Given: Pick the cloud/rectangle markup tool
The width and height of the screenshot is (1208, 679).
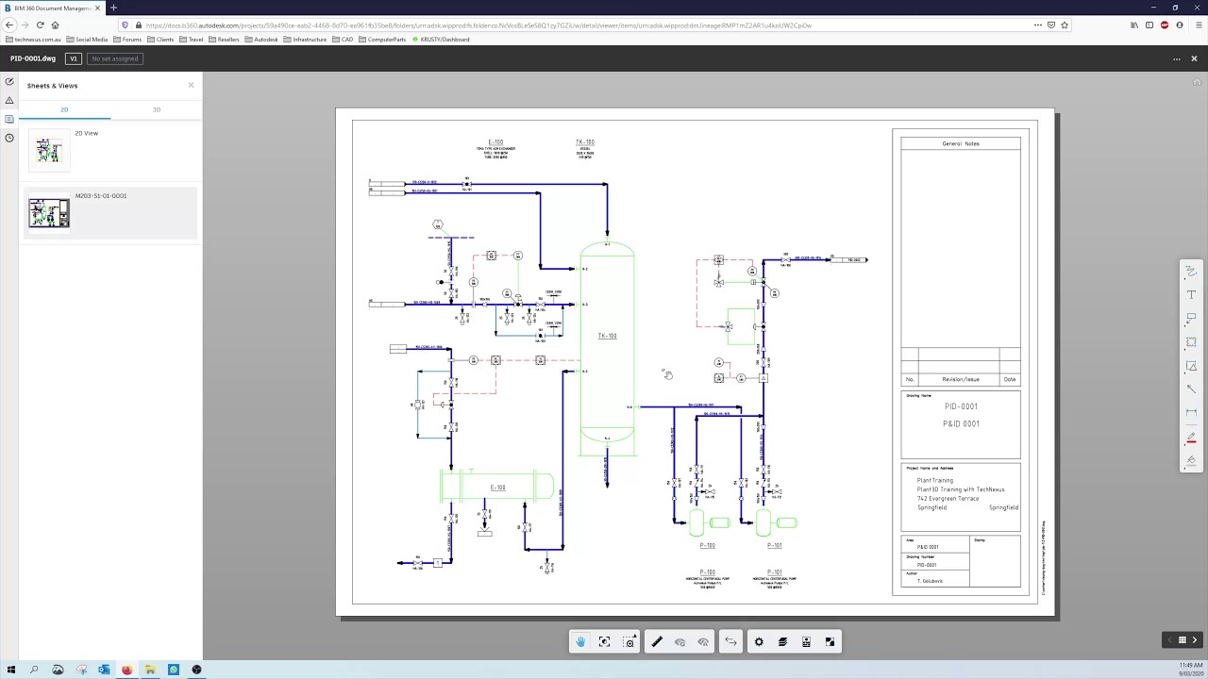Looking at the screenshot, I should (1191, 342).
